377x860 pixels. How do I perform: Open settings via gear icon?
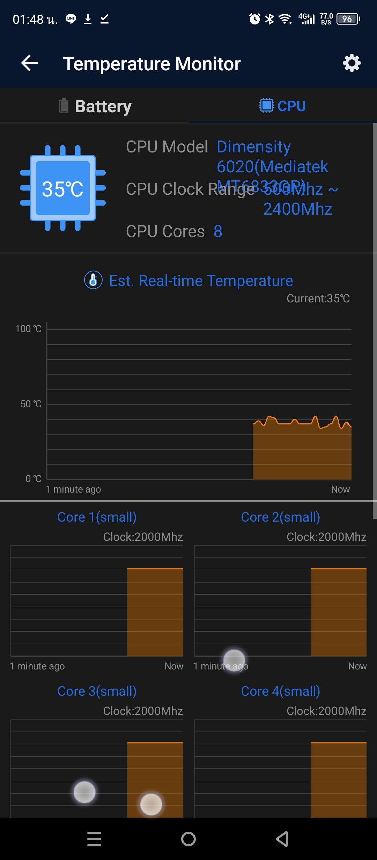click(352, 63)
